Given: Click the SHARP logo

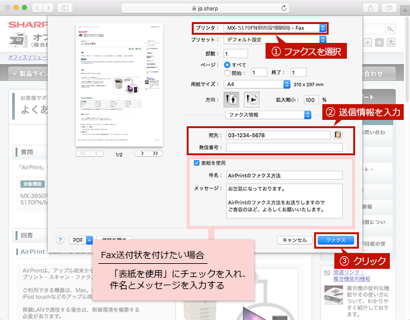Looking at the screenshot, I should pos(28,25).
